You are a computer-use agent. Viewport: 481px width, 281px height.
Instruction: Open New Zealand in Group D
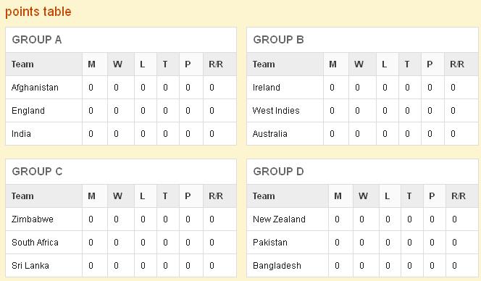(x=279, y=219)
